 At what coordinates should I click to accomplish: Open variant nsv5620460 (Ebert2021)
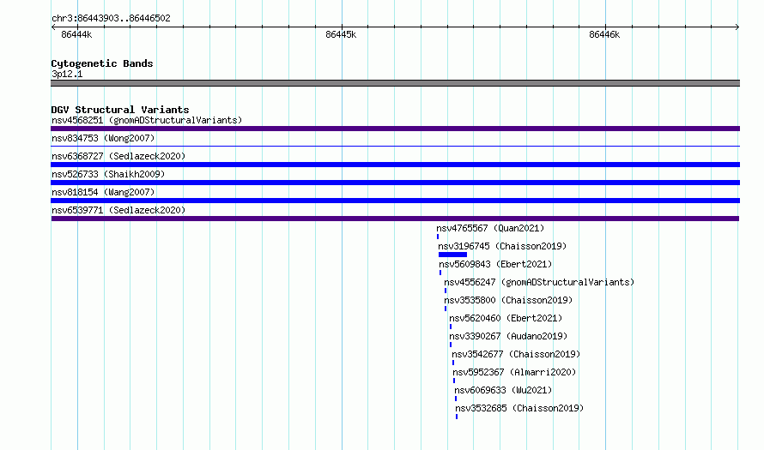506,318
